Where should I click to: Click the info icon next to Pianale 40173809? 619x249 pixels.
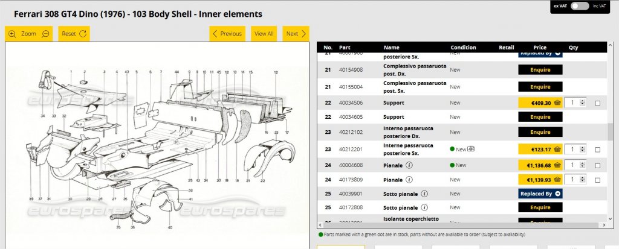click(x=409, y=180)
